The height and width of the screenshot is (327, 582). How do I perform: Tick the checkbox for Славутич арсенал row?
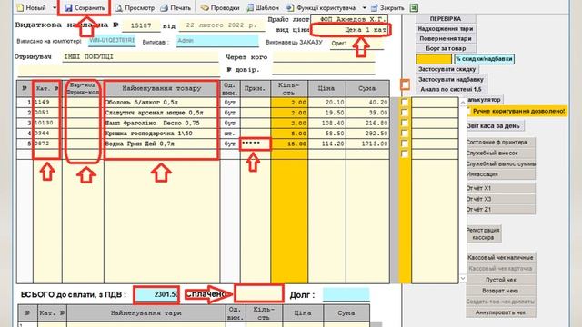(x=405, y=113)
